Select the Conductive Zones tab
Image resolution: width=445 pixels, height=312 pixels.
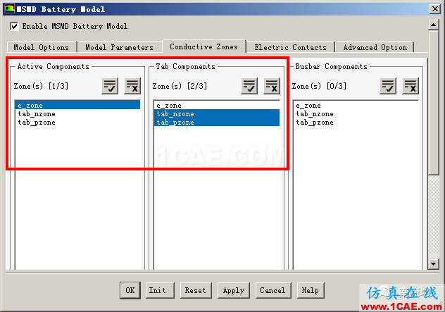click(x=203, y=46)
